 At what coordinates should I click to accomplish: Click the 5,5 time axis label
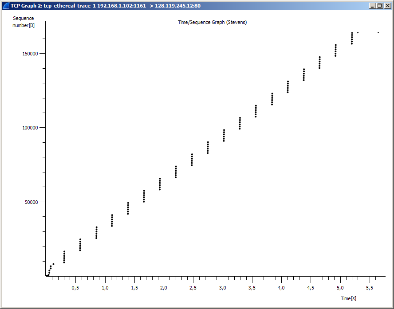tap(370, 288)
